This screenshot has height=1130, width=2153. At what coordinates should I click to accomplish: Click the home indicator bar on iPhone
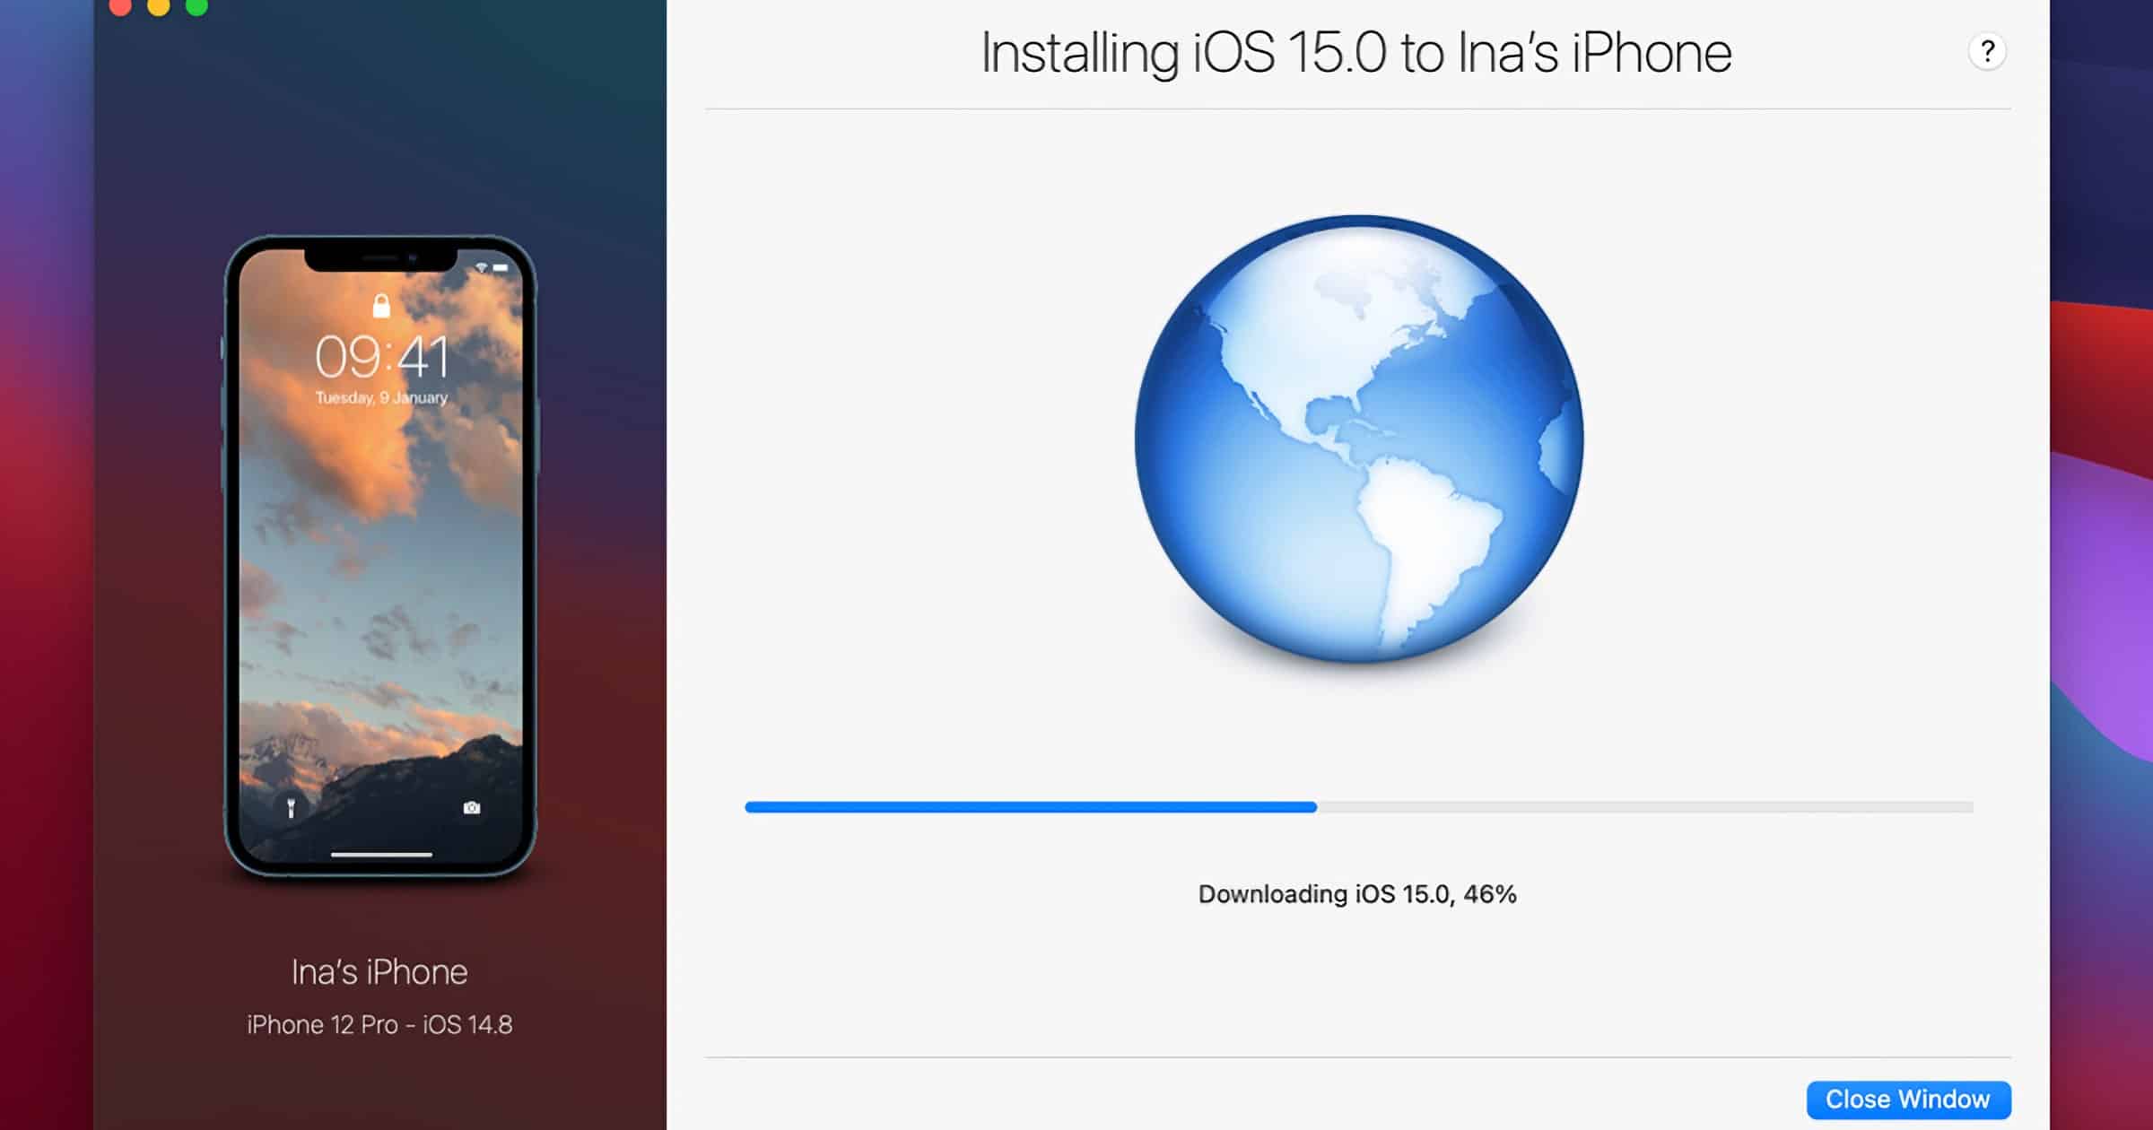click(381, 855)
